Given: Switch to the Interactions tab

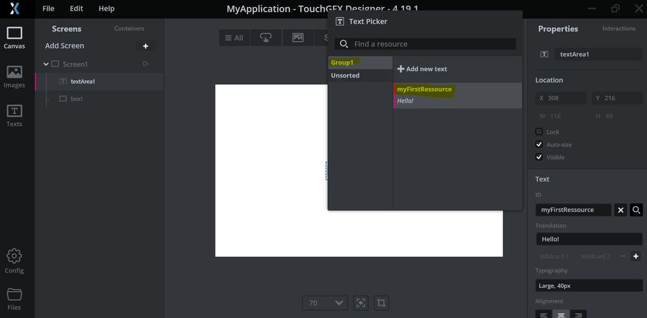Looking at the screenshot, I should 619,28.
